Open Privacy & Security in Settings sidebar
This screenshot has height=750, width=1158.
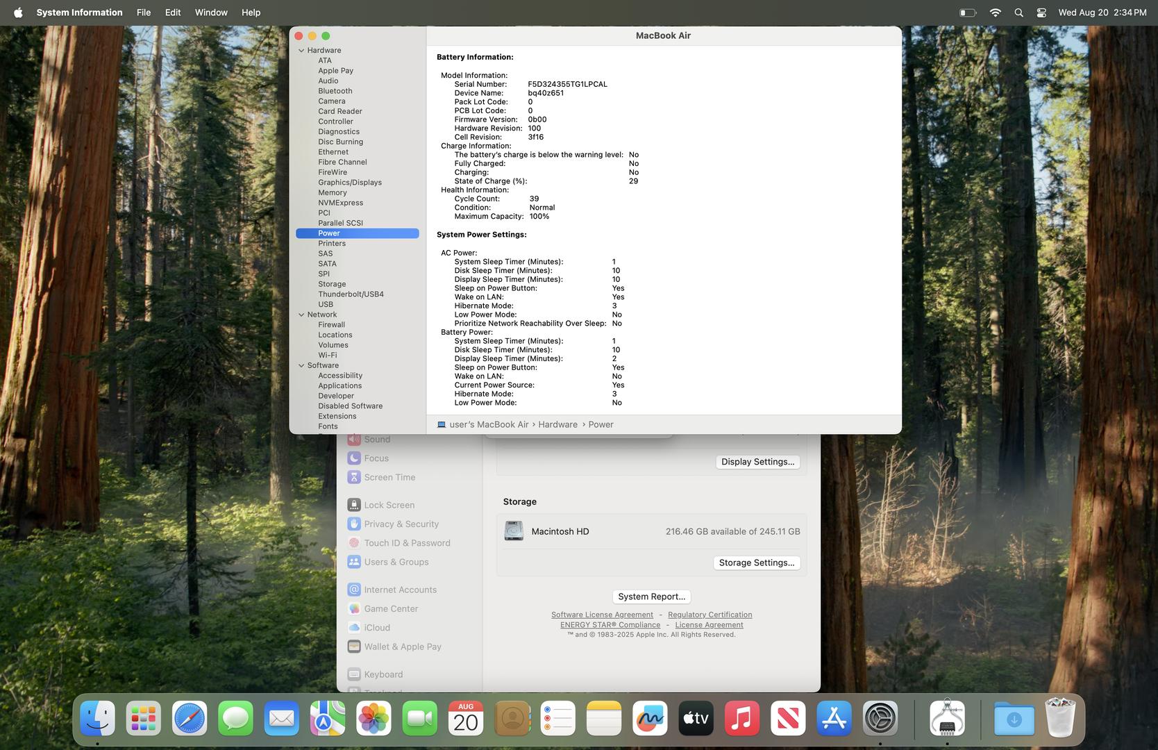pos(394,524)
